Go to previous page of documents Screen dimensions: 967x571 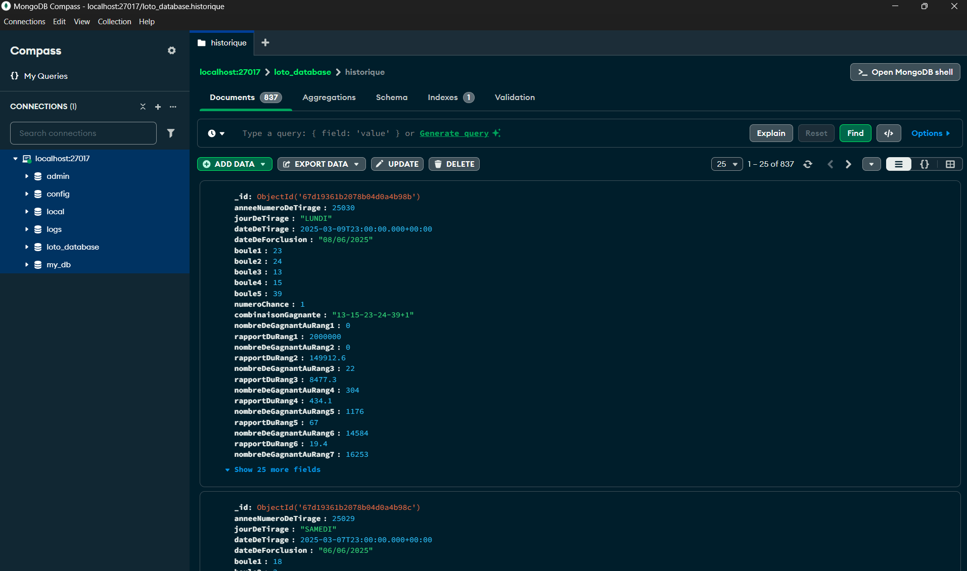tap(830, 164)
